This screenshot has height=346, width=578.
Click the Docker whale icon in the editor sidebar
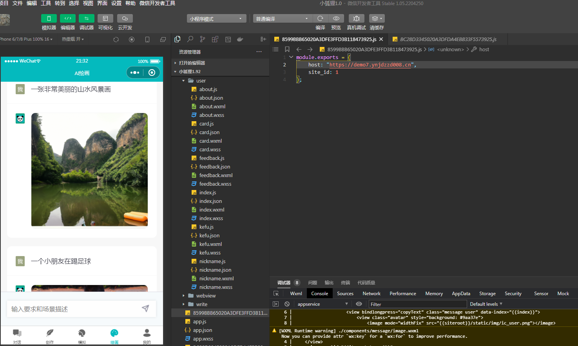pyautogui.click(x=240, y=39)
